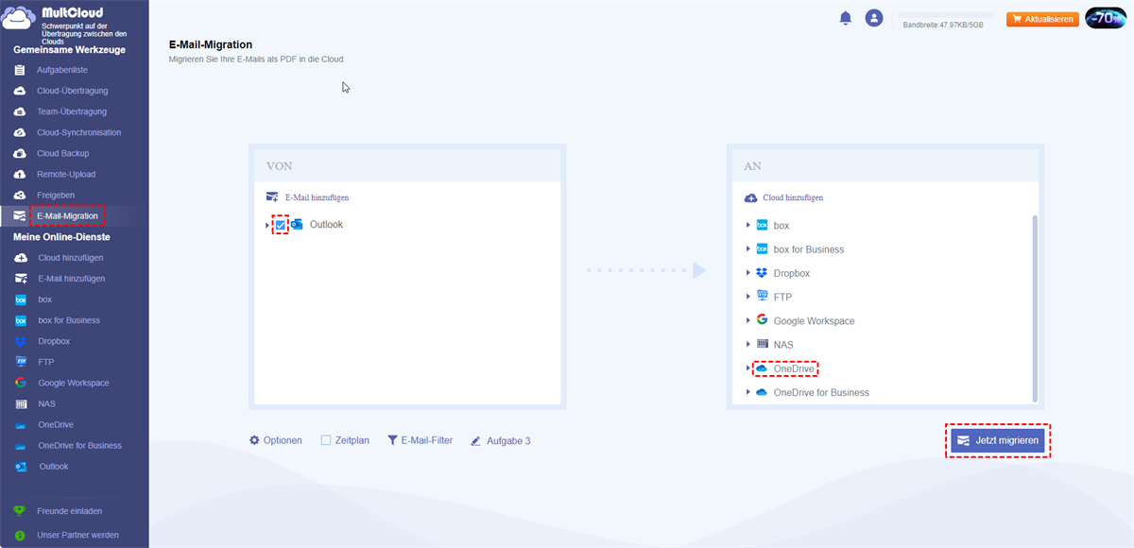Click the Remote-Upload sidebar icon

(20, 175)
